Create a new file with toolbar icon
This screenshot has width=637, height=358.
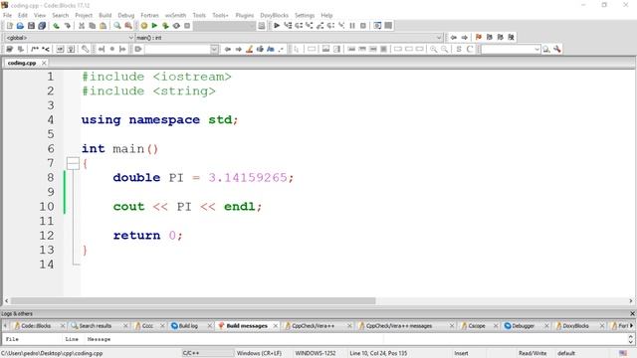[9, 26]
